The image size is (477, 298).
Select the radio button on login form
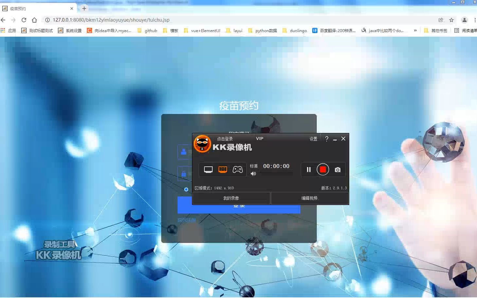click(186, 189)
